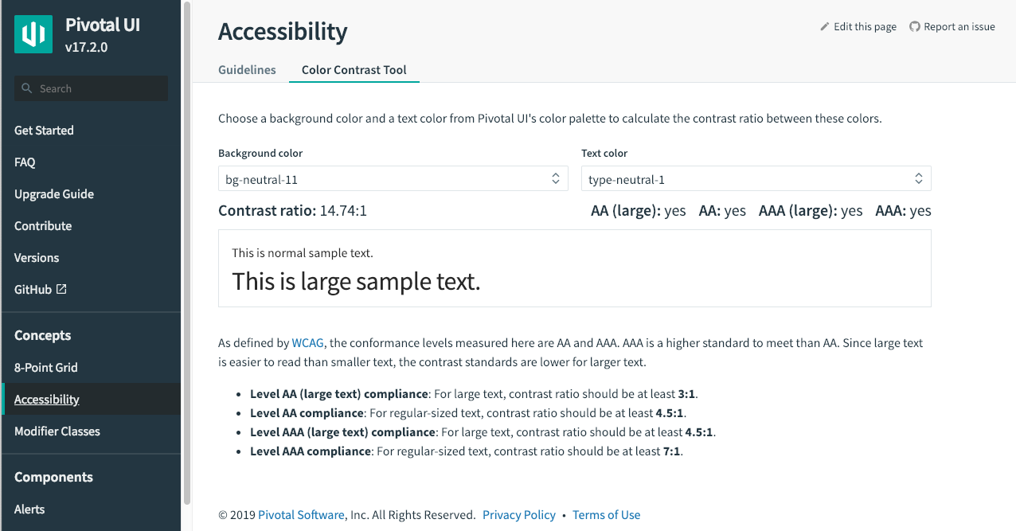The height and width of the screenshot is (531, 1016).
Task: Click the pencil icon beside Edit this page
Action: coord(825,26)
